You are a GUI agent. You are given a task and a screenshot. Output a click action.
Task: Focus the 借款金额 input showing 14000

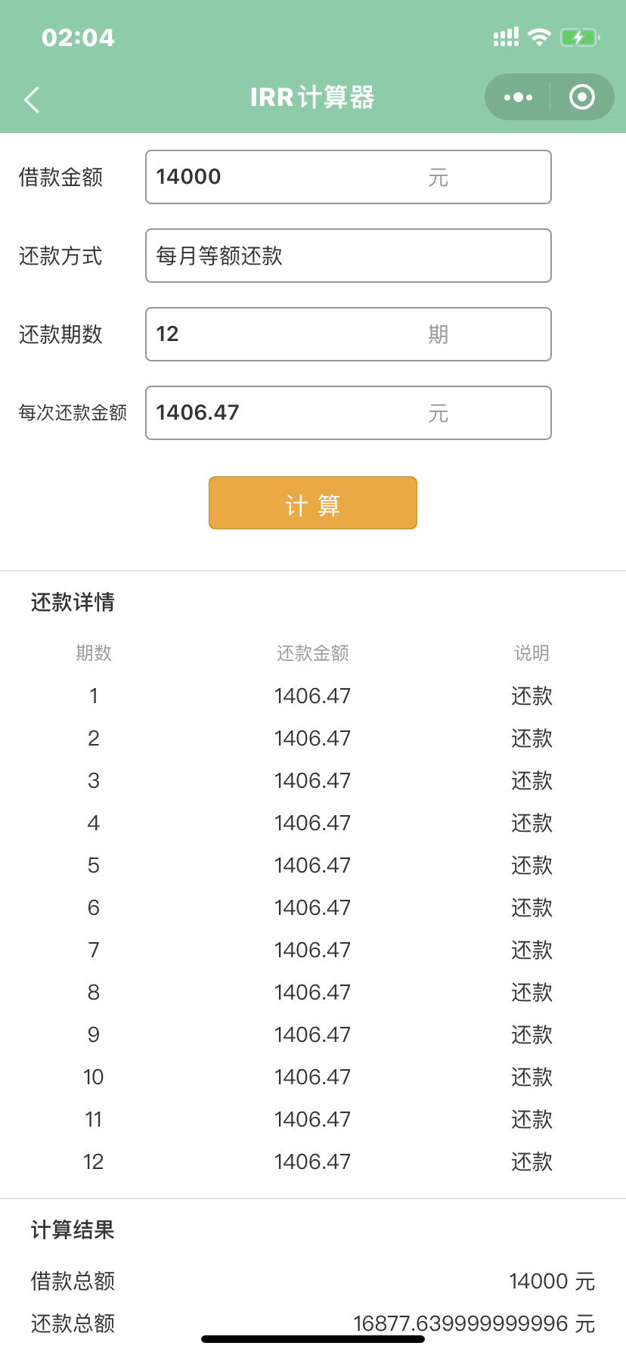click(x=349, y=177)
